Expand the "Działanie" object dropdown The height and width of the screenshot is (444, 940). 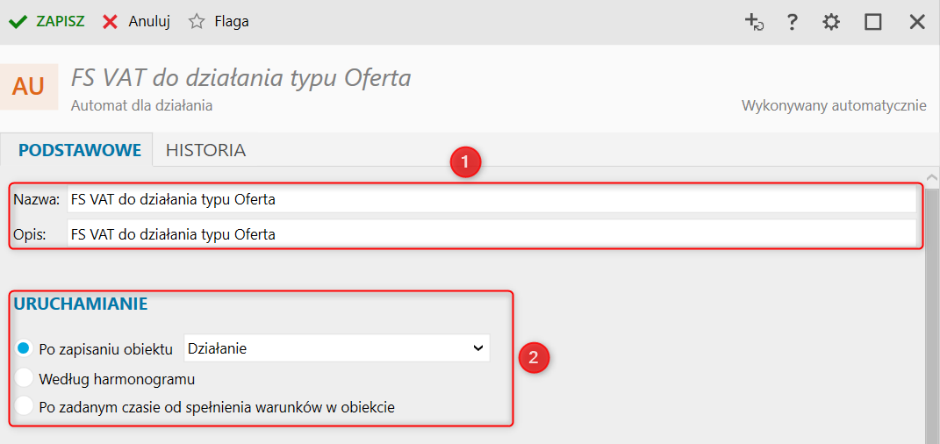336,348
